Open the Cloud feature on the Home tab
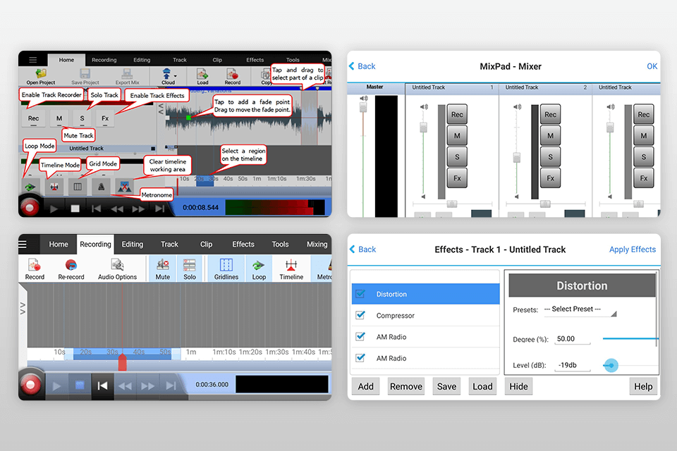 [168, 75]
